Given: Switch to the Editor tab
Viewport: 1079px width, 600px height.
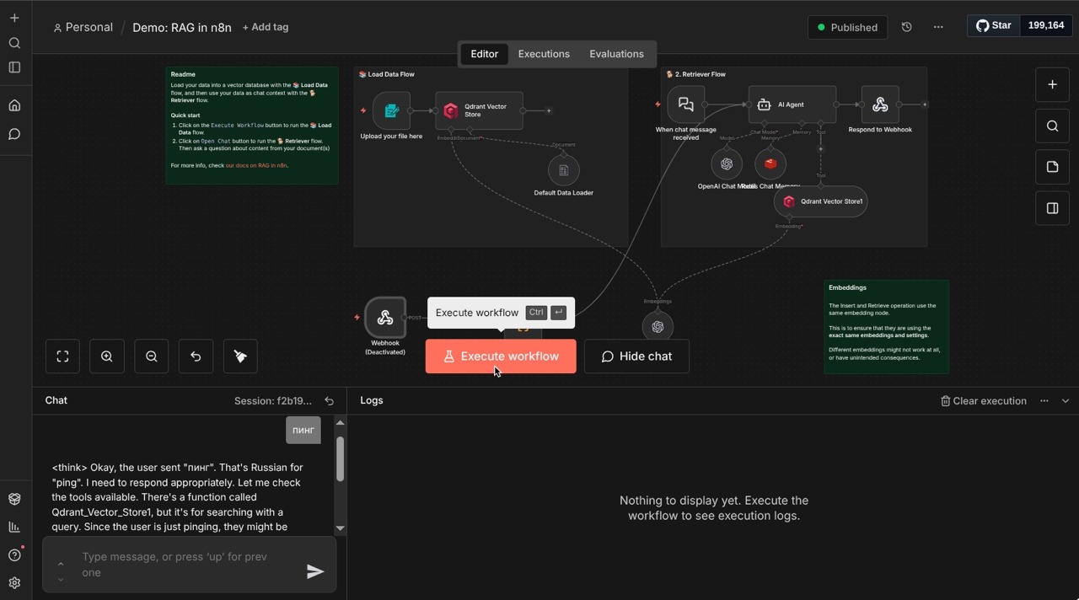Looking at the screenshot, I should 484,54.
